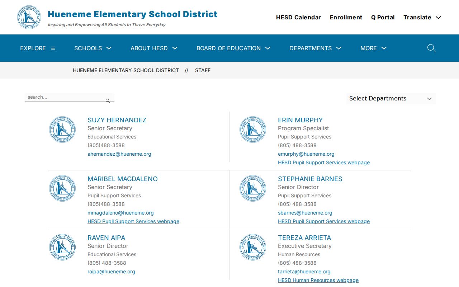Viewport: 459px width, 287px height.
Task: Open Suzy Hernandez's profile emblem
Action: click(x=62, y=130)
